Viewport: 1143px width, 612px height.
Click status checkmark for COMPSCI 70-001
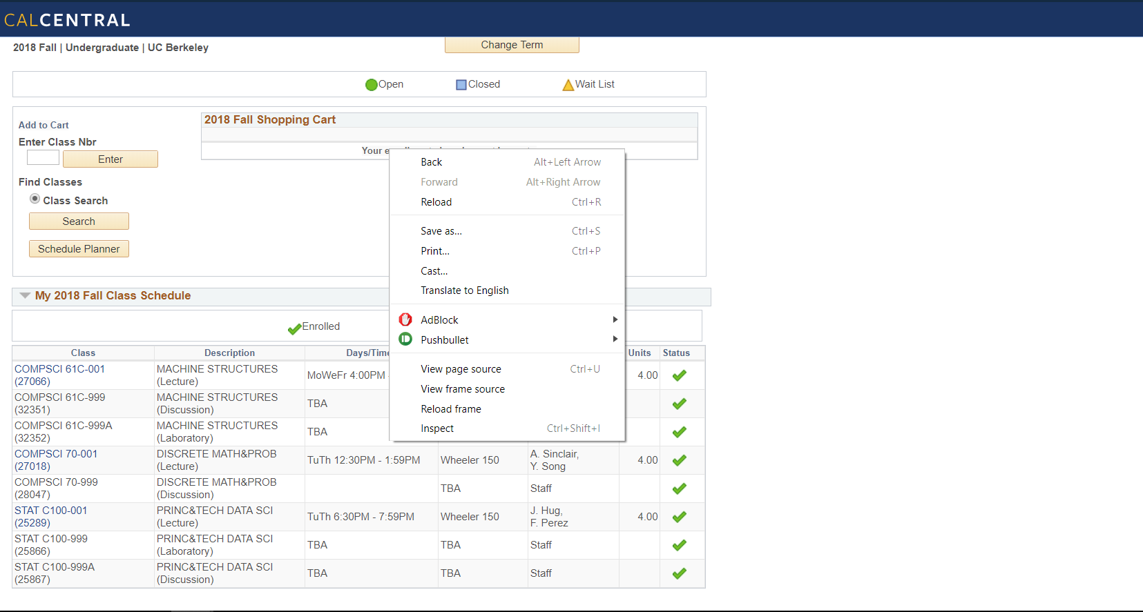tap(680, 460)
